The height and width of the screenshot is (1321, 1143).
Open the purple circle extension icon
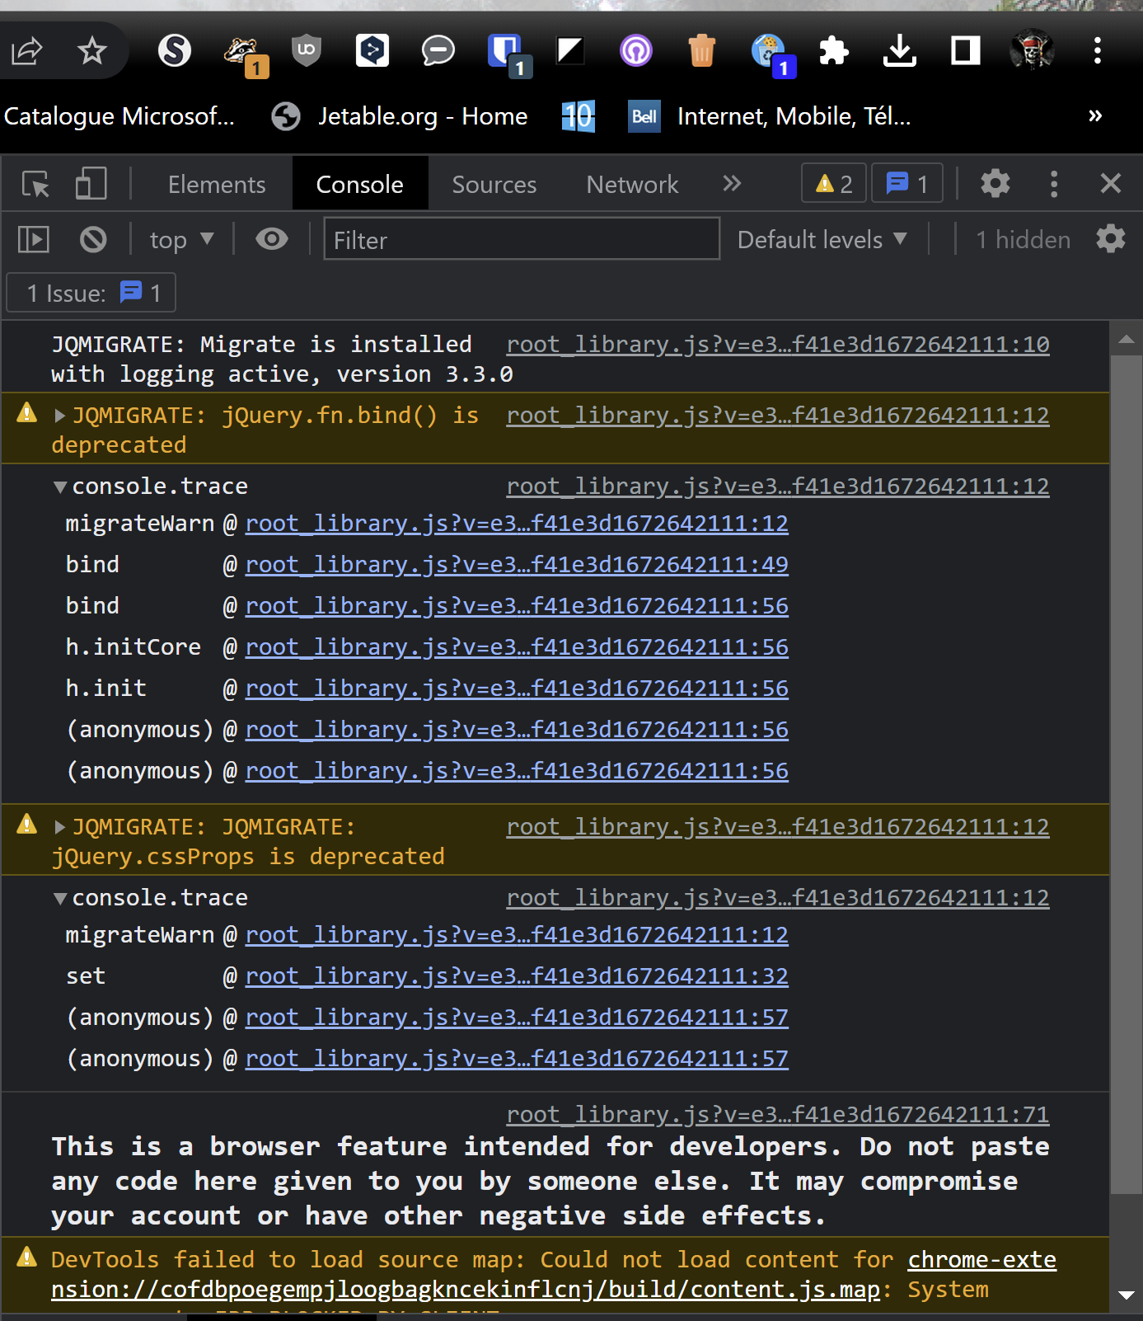tap(636, 51)
